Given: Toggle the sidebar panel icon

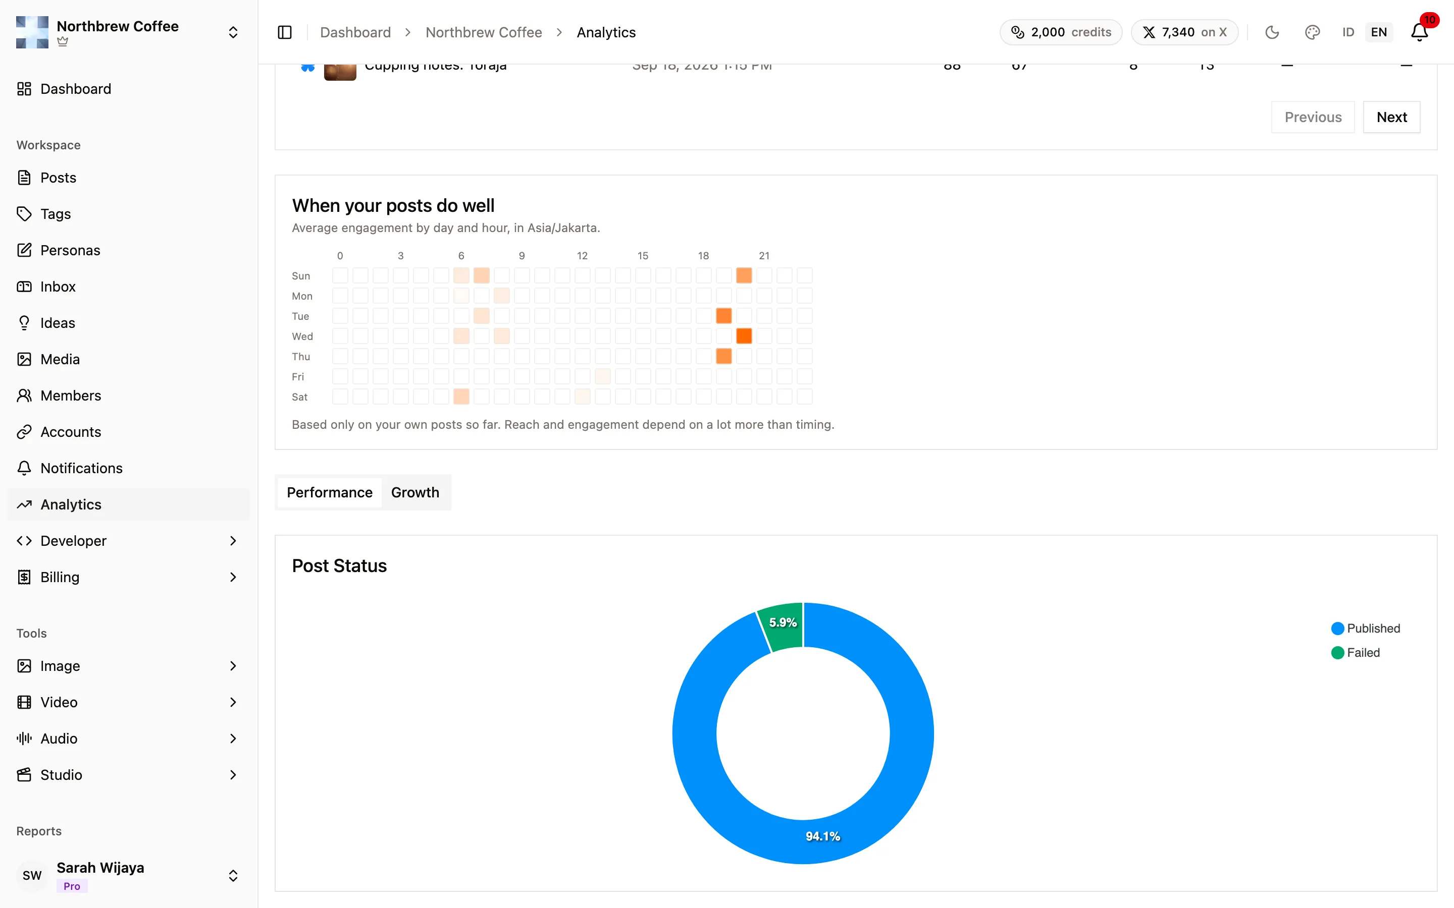Looking at the screenshot, I should tap(285, 32).
